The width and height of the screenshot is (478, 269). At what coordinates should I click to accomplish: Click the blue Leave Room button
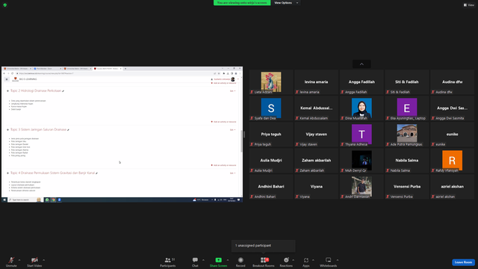463,262
